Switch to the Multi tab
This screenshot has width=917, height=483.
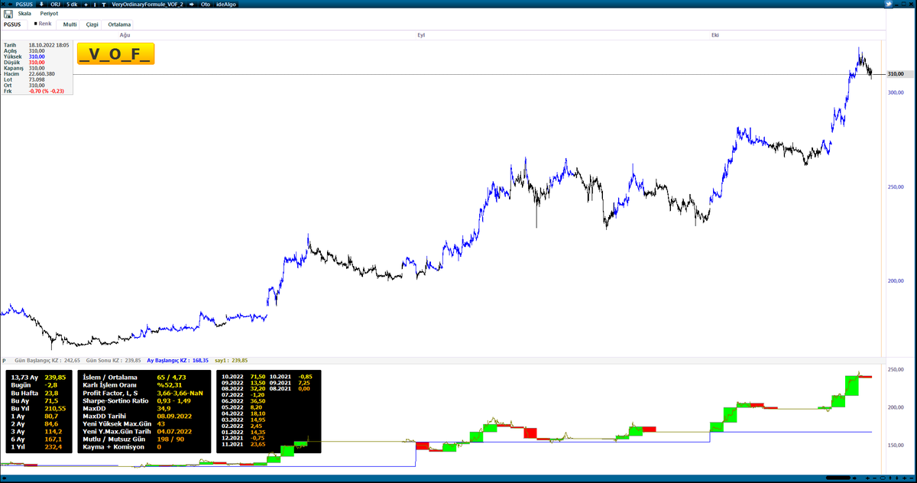tap(70, 24)
